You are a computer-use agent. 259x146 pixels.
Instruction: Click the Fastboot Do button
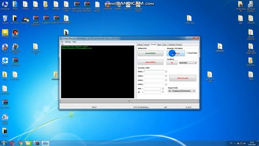(172, 63)
